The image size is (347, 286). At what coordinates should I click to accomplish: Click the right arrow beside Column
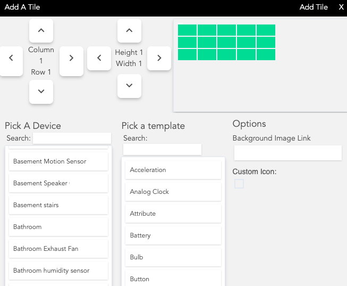click(71, 61)
